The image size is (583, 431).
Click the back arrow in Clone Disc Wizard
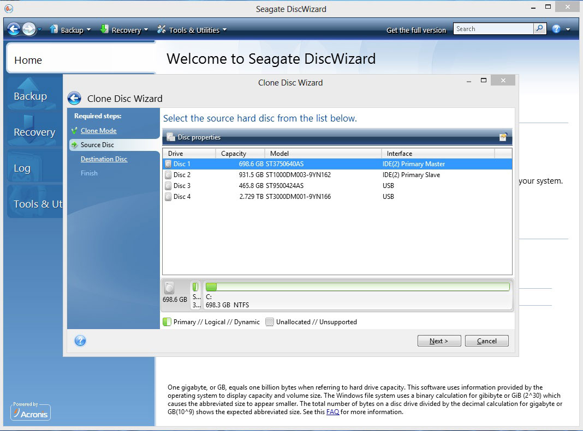point(74,99)
